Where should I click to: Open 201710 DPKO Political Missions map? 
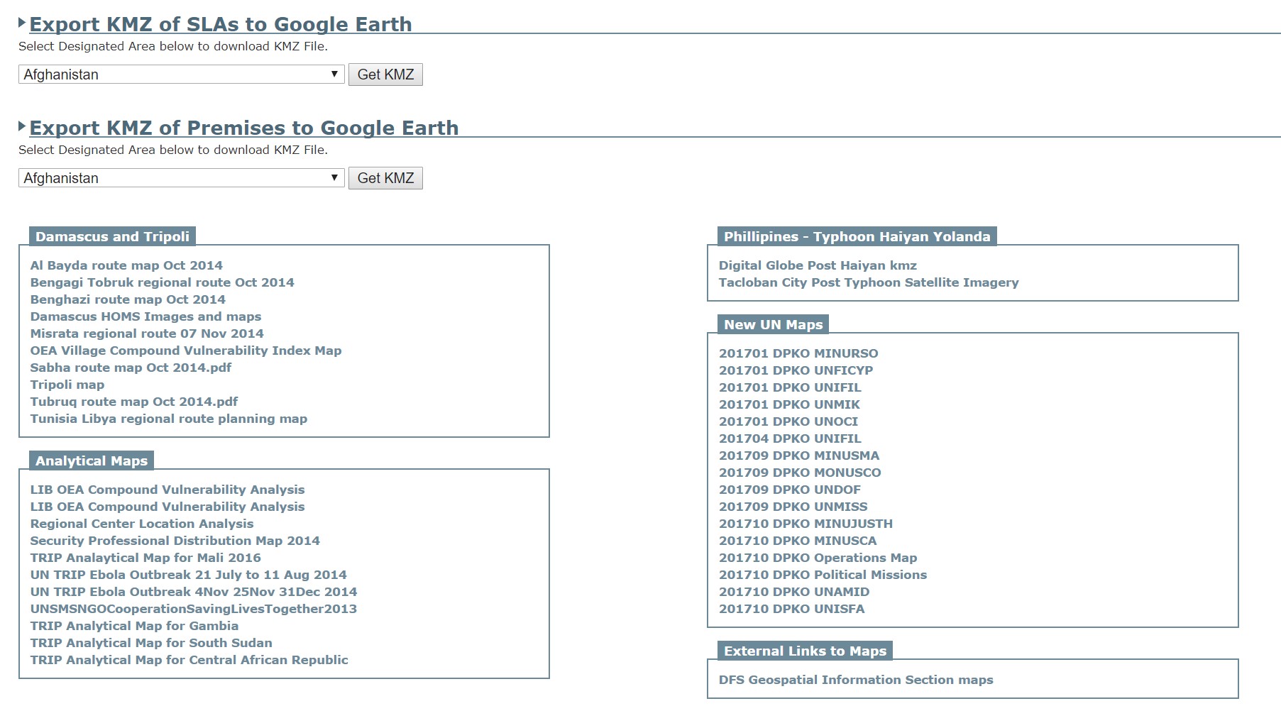pyautogui.click(x=822, y=574)
